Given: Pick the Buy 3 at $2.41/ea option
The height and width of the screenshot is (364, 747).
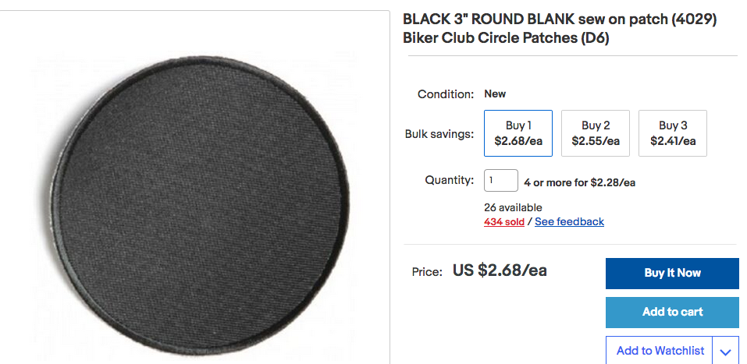Looking at the screenshot, I should click(x=673, y=133).
